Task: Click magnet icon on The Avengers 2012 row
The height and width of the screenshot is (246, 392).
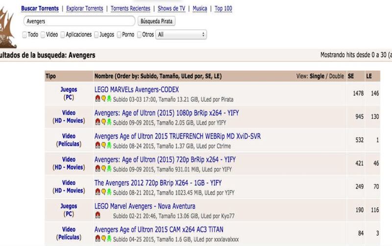Action: pyautogui.click(x=98, y=192)
